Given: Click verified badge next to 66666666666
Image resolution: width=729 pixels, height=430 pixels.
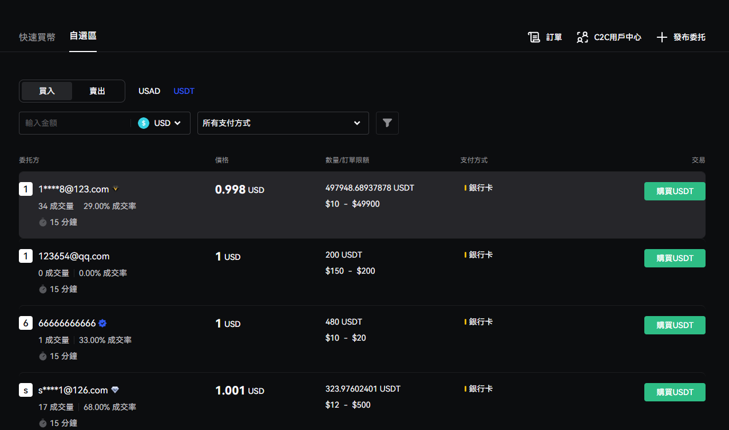Looking at the screenshot, I should pos(102,323).
